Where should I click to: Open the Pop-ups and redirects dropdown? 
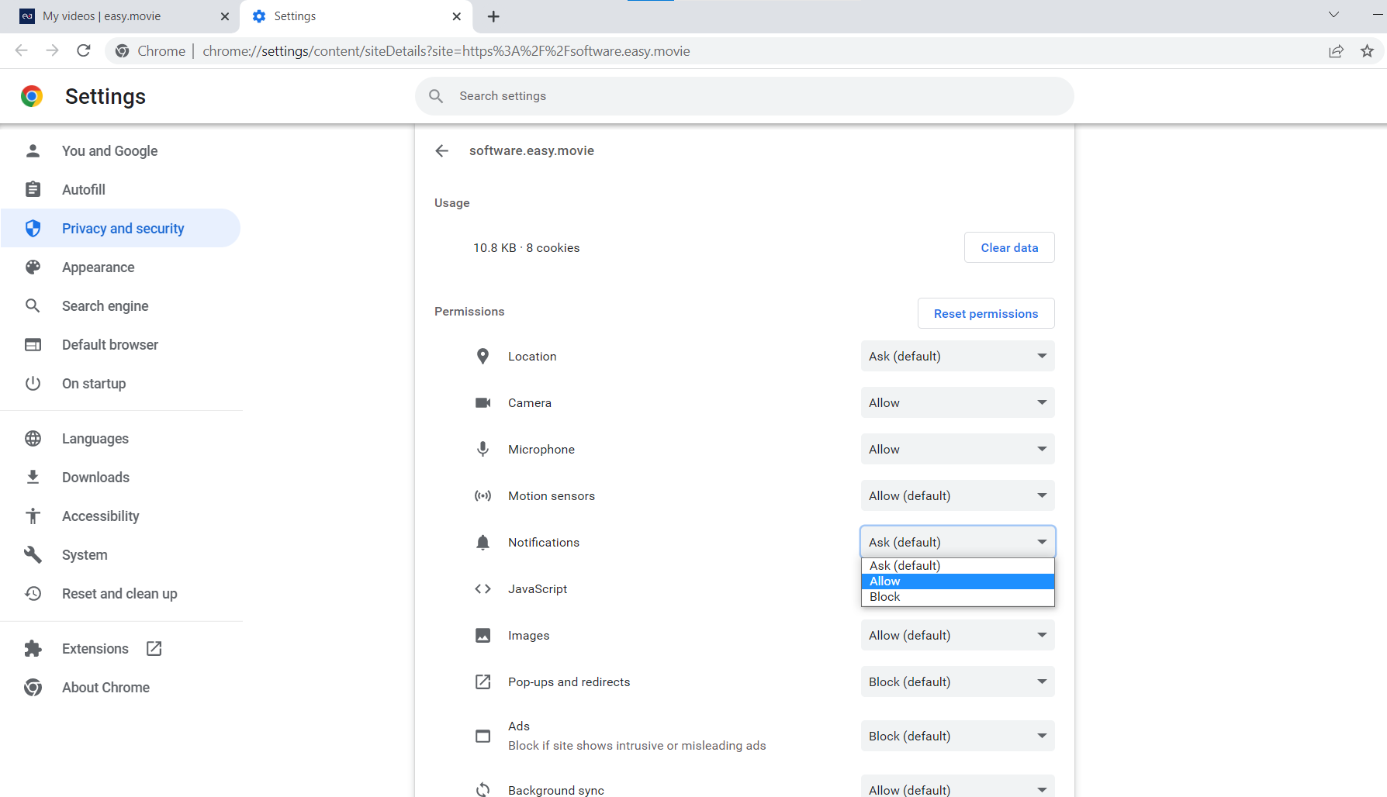pyautogui.click(x=957, y=681)
